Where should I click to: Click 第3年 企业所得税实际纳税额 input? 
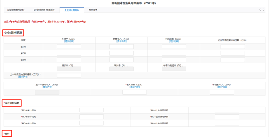pos(233,60)
